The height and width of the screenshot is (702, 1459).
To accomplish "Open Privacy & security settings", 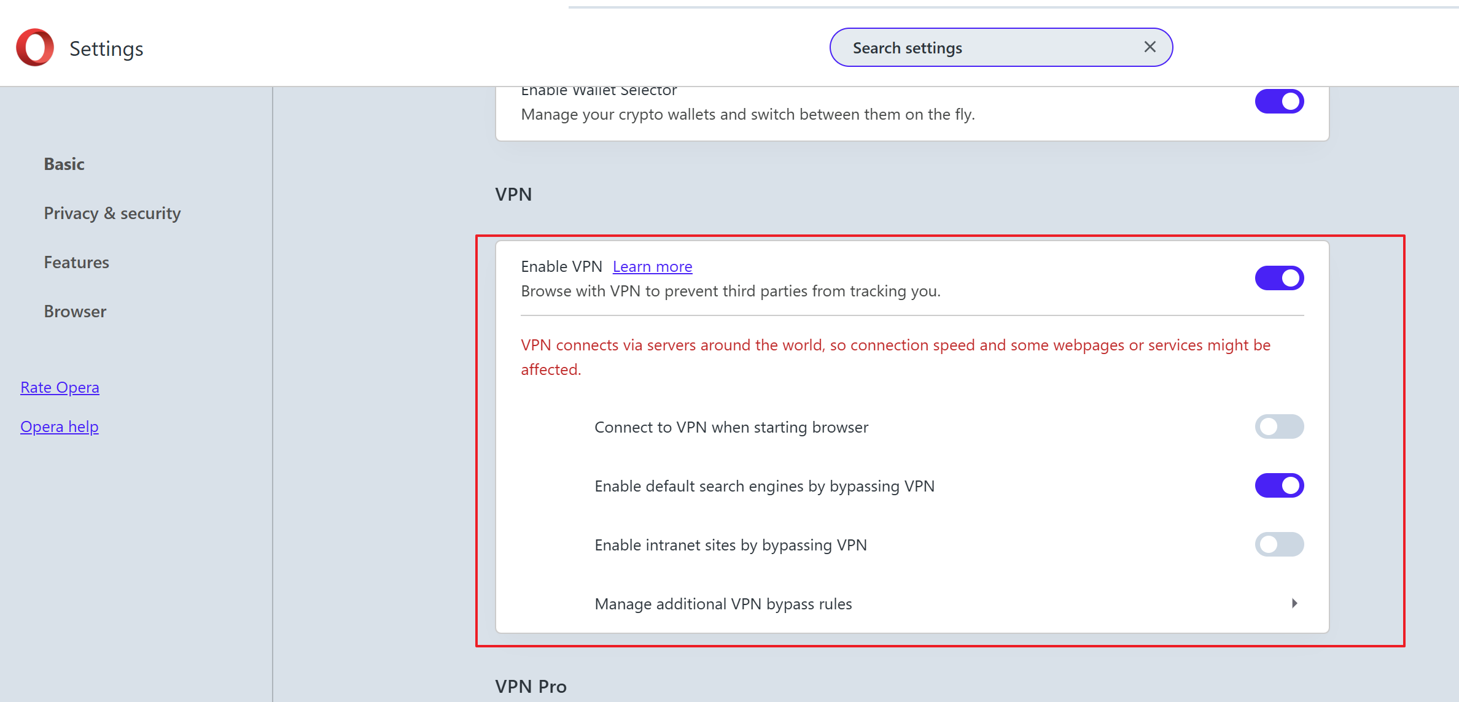I will click(x=112, y=213).
